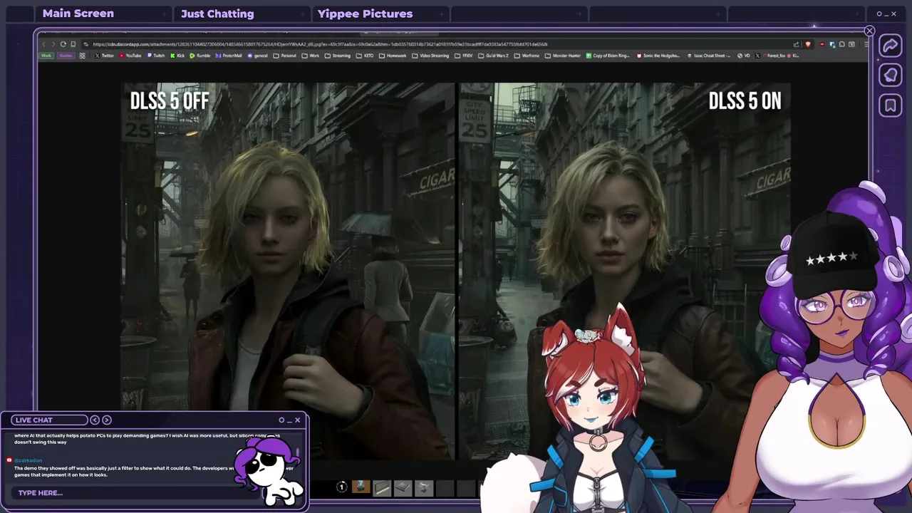Open the Kick bookmark
The height and width of the screenshot is (513, 912).
(x=177, y=56)
